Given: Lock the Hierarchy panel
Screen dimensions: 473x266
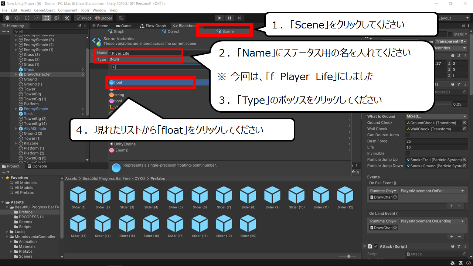Looking at the screenshot, I should [80, 26].
